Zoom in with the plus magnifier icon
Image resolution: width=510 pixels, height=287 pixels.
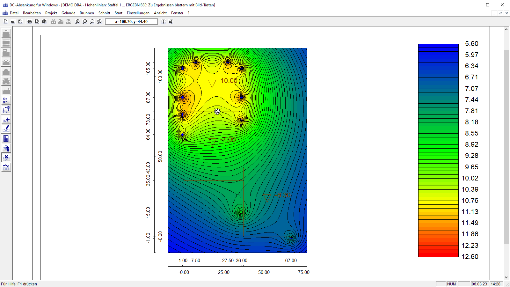coord(85,21)
